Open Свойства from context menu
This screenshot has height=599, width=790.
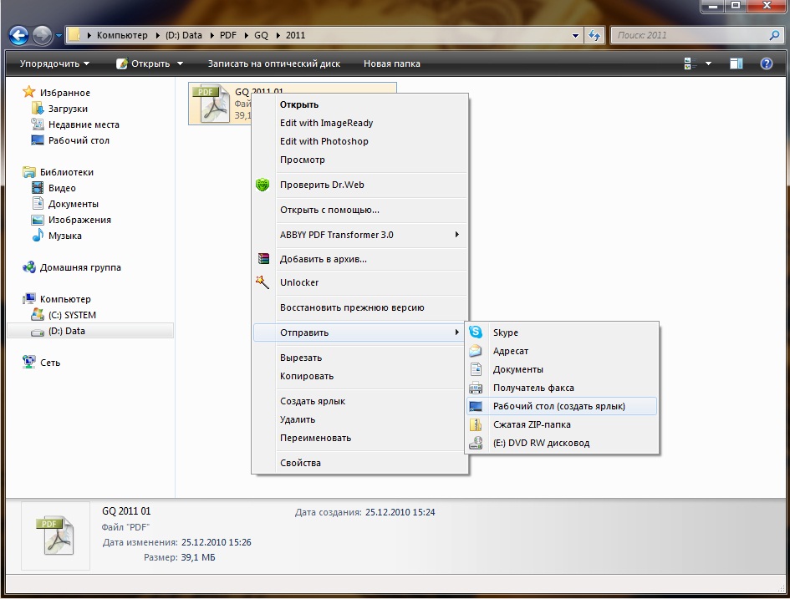[x=360, y=463]
